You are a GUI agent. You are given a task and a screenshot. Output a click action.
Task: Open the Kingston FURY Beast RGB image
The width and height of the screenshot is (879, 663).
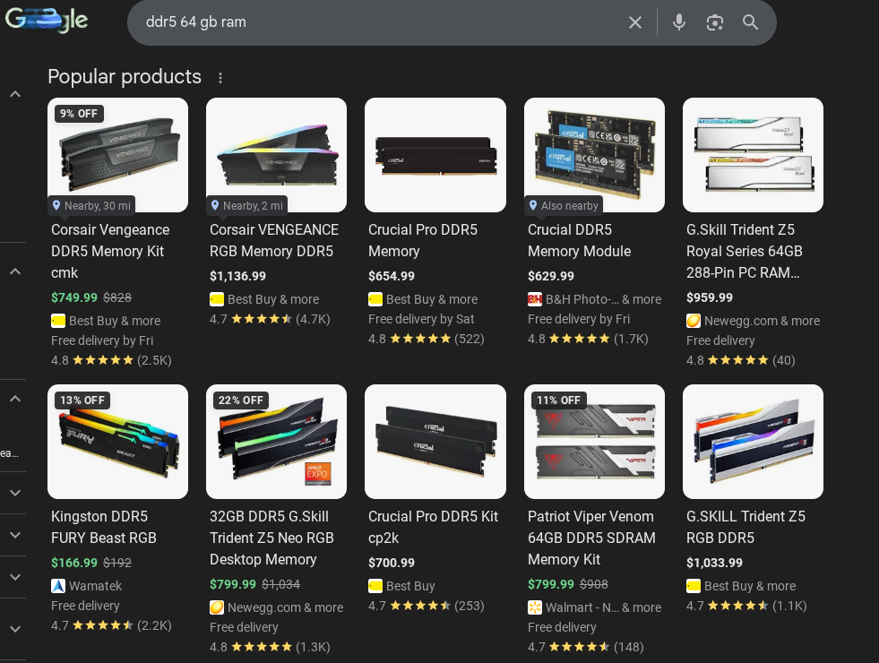pos(117,442)
